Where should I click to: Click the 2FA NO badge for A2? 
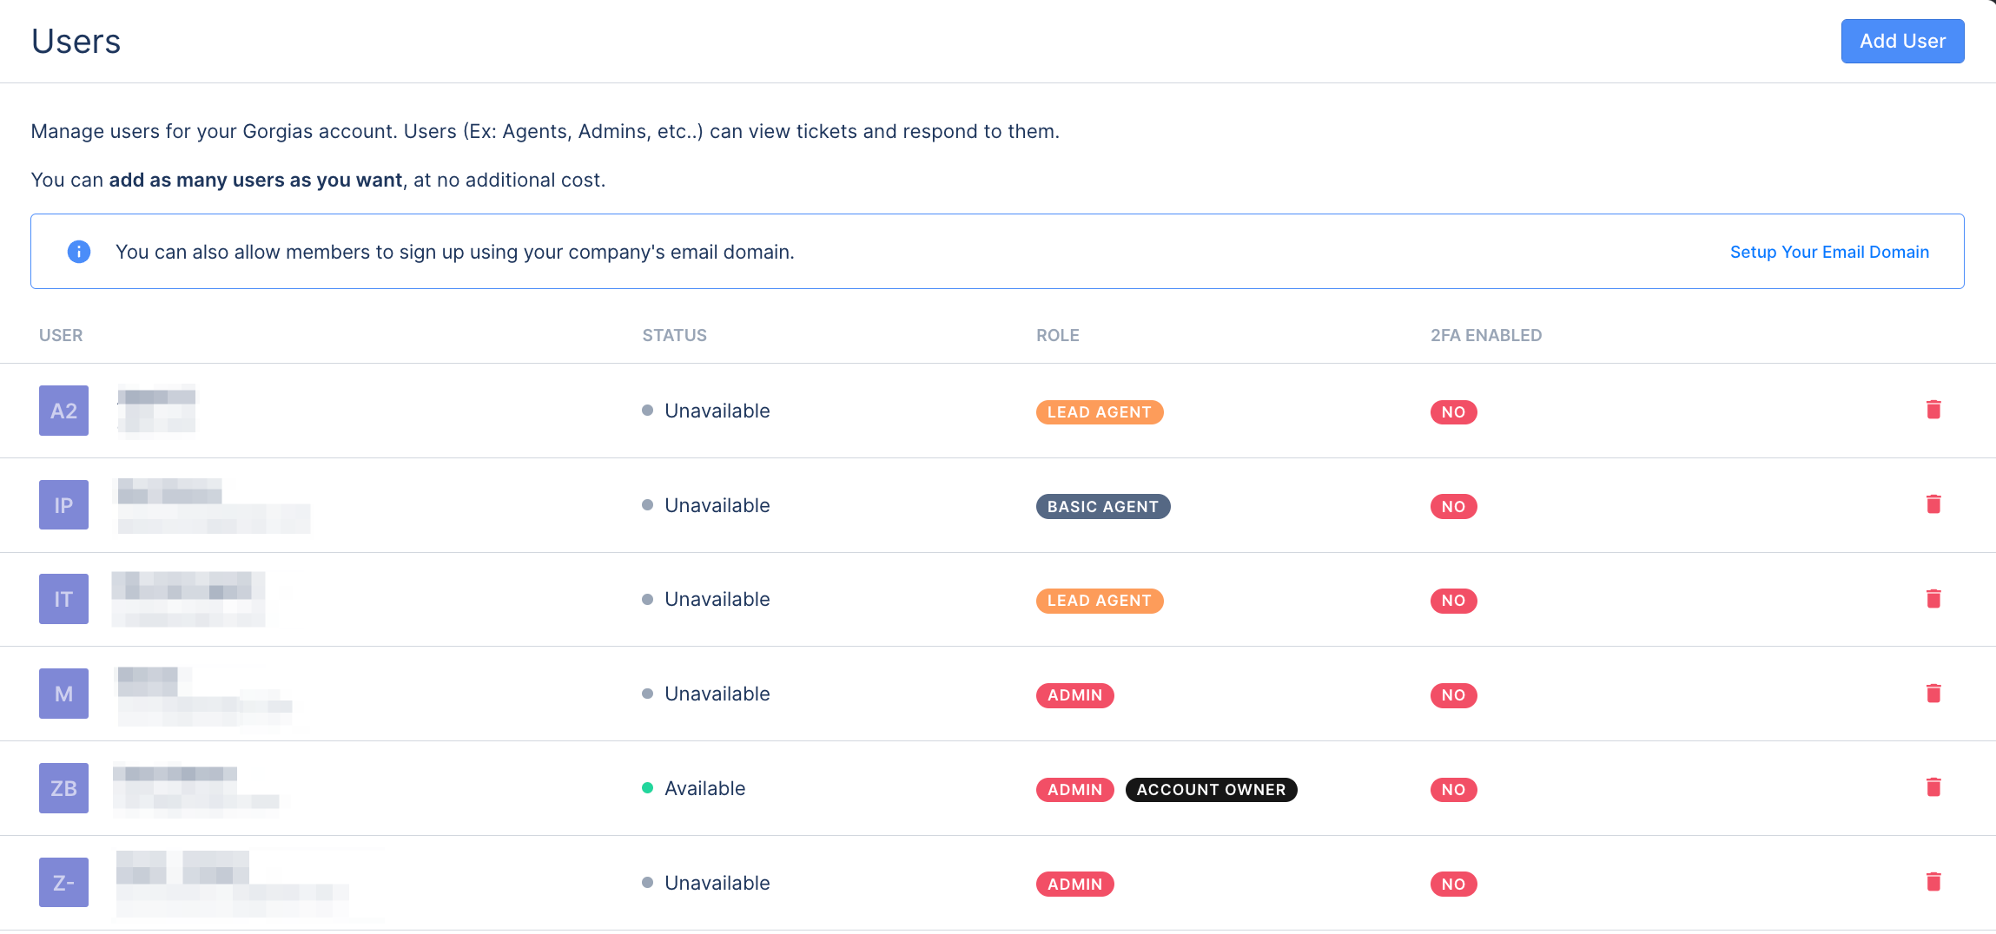click(x=1453, y=412)
